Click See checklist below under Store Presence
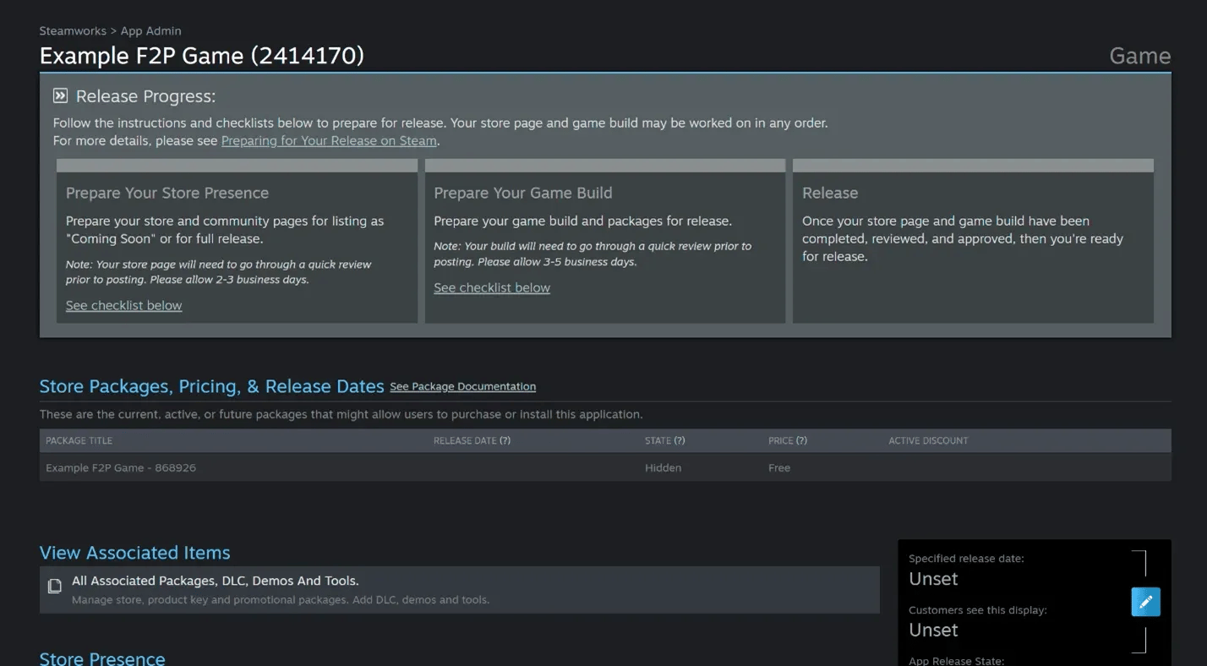The image size is (1207, 666). [123, 305]
